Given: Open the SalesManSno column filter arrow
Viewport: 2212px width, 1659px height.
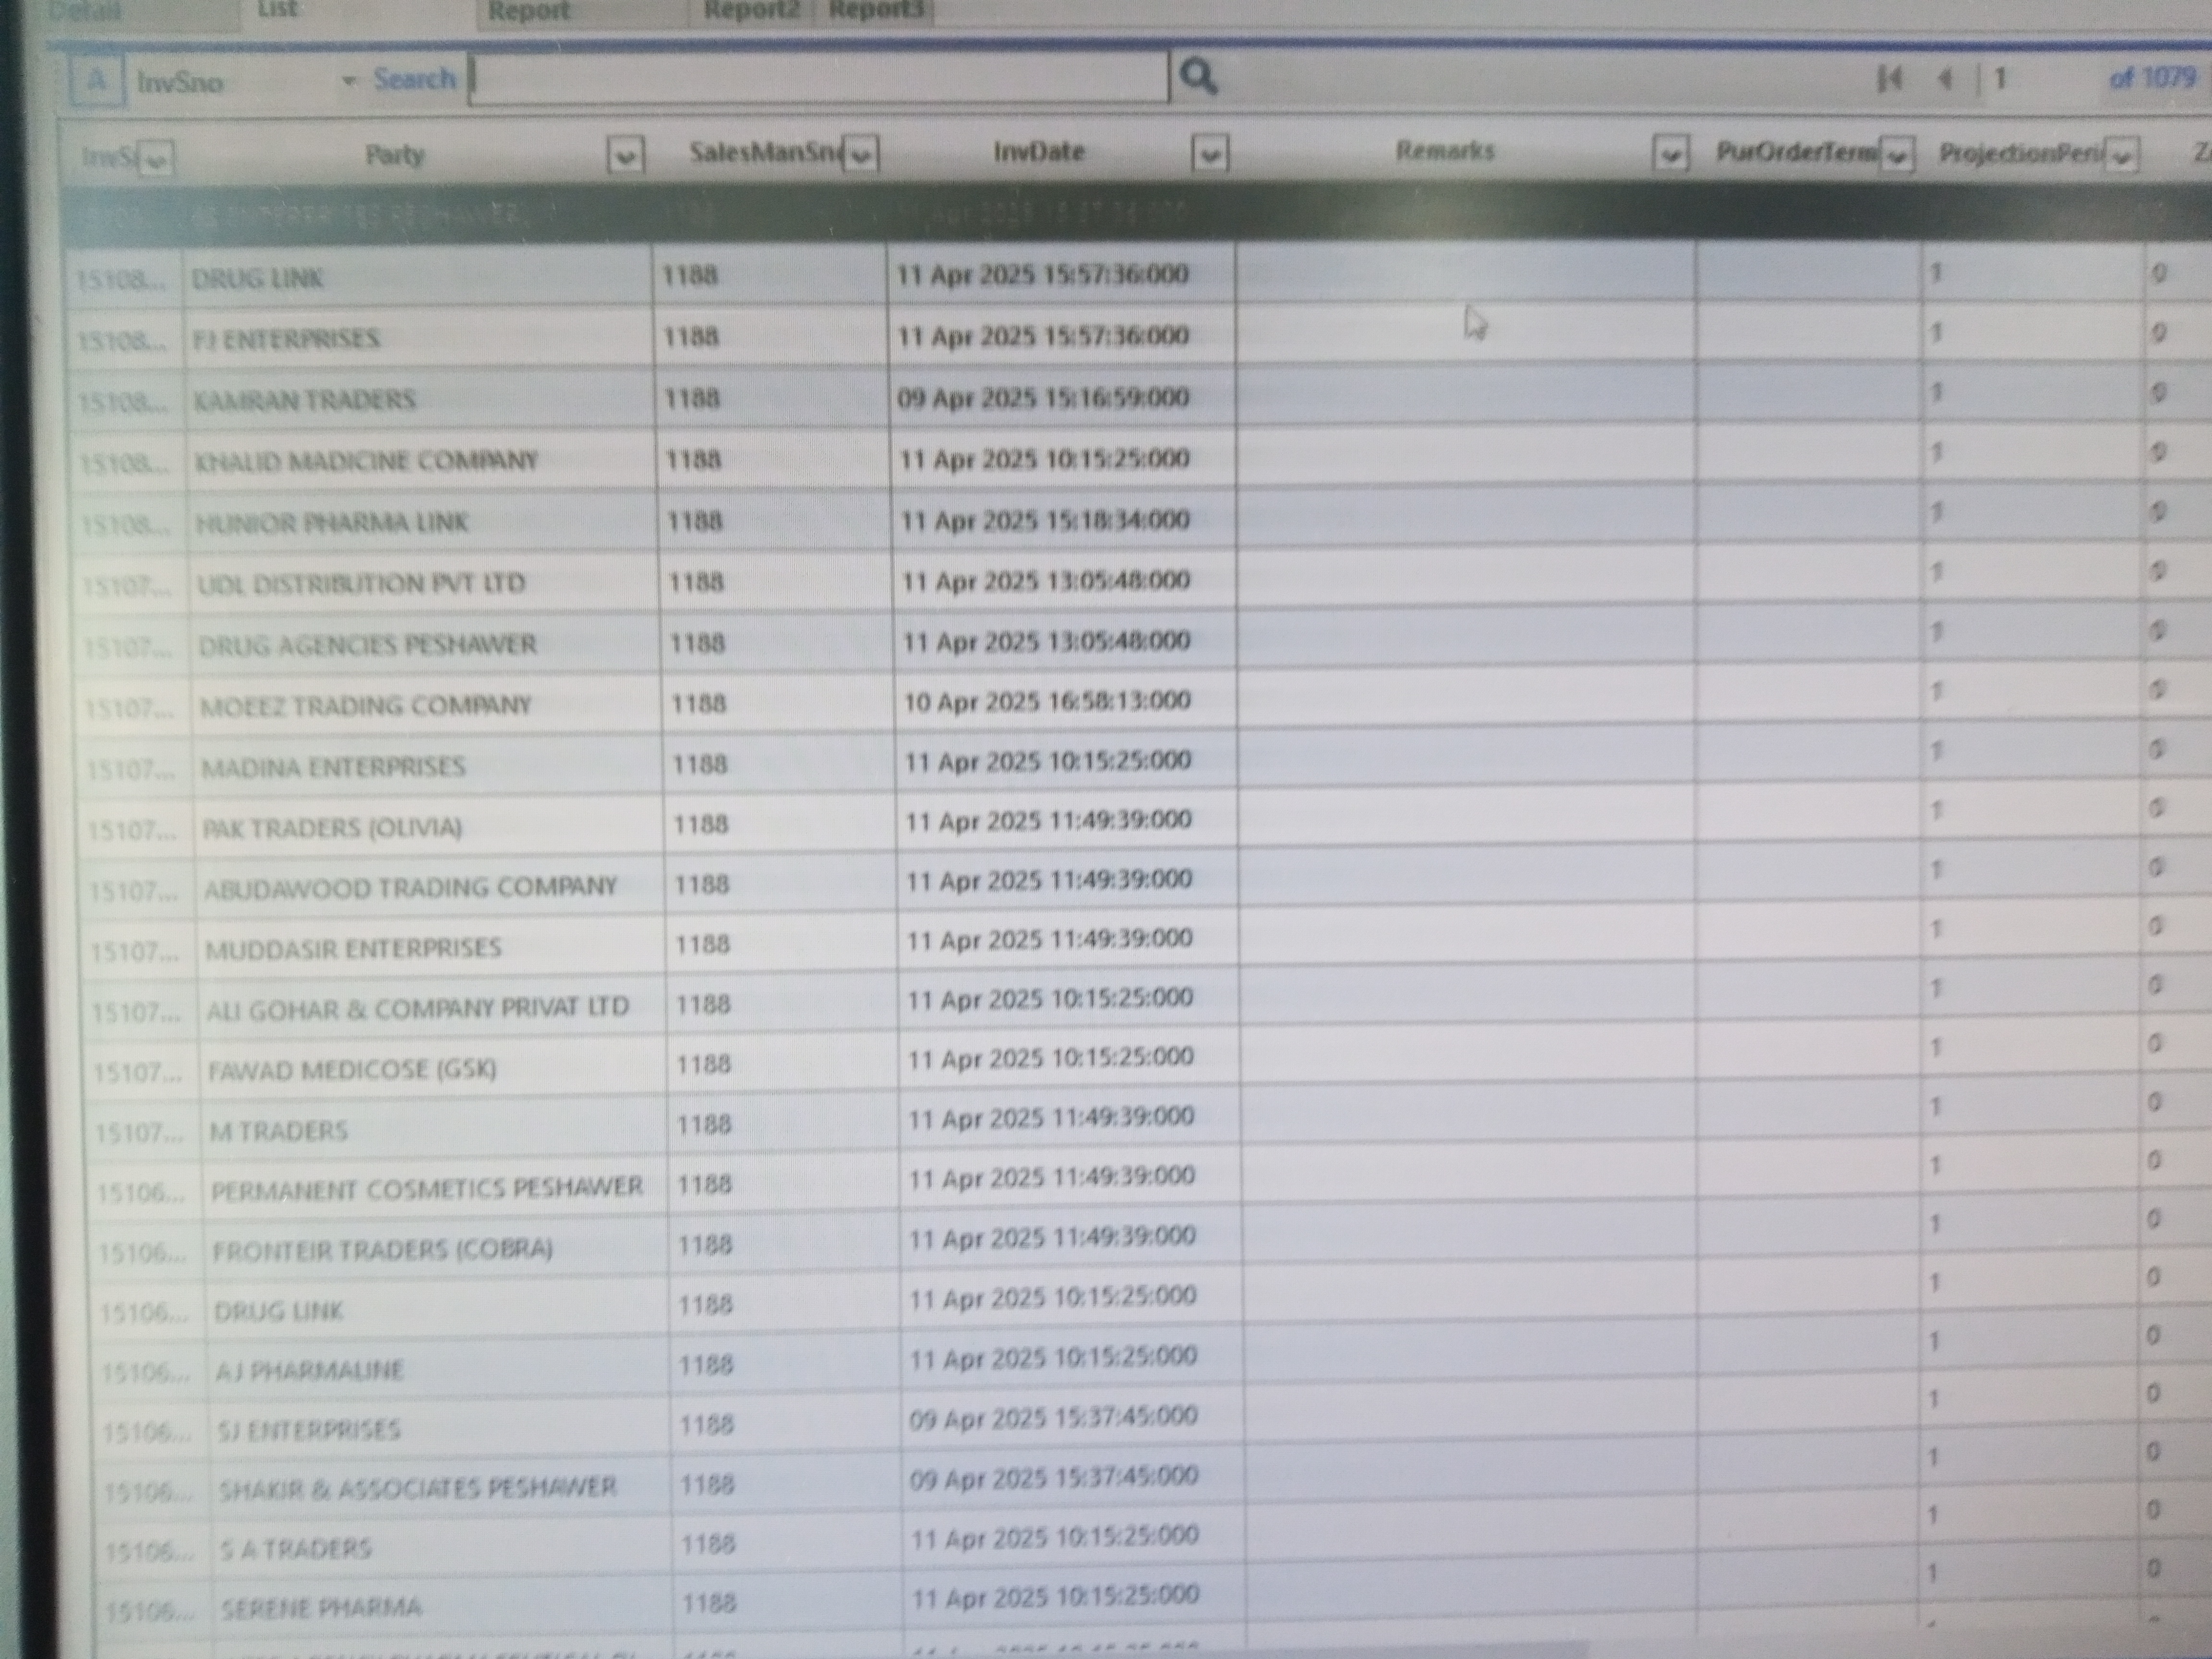Looking at the screenshot, I should [861, 155].
